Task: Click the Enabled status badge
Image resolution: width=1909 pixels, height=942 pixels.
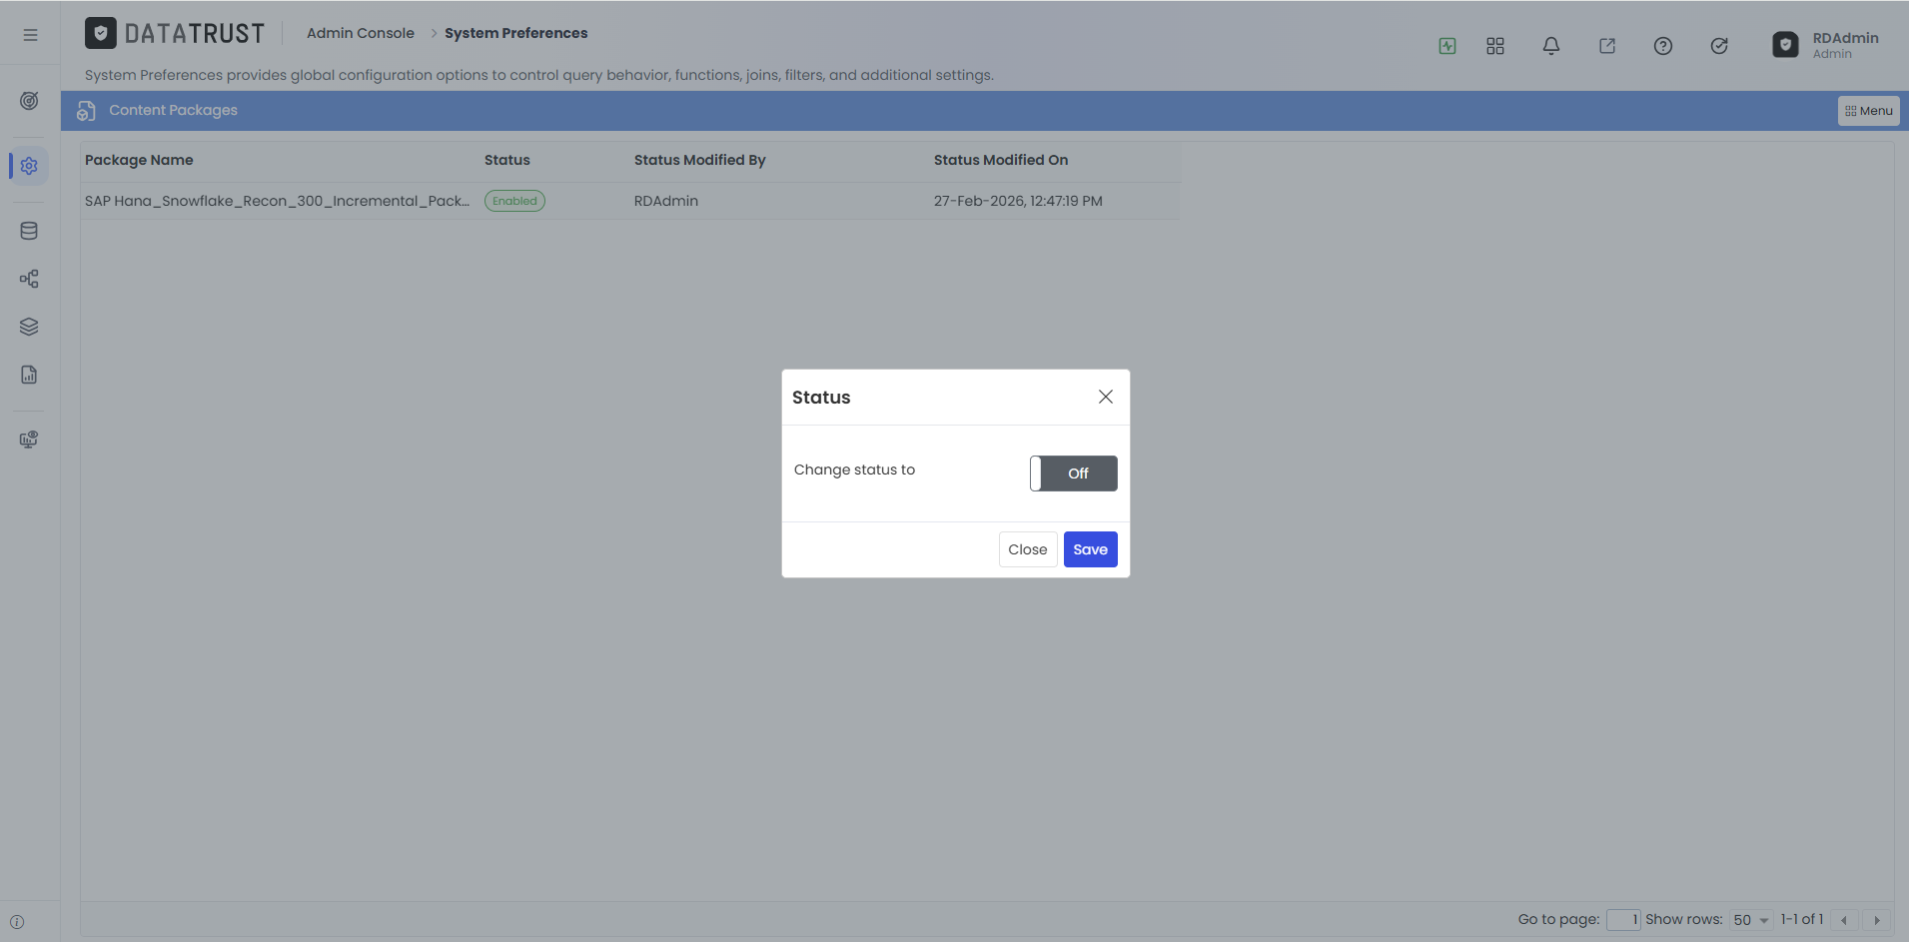Action: coord(514,201)
